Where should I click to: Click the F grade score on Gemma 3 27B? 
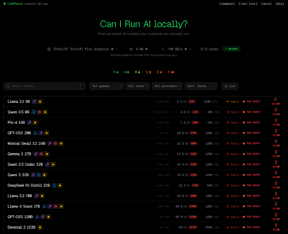[276, 154]
